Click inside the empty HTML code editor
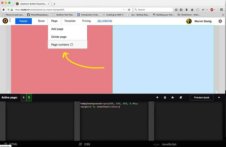Screen dimensions: 226x147 coord(40,121)
